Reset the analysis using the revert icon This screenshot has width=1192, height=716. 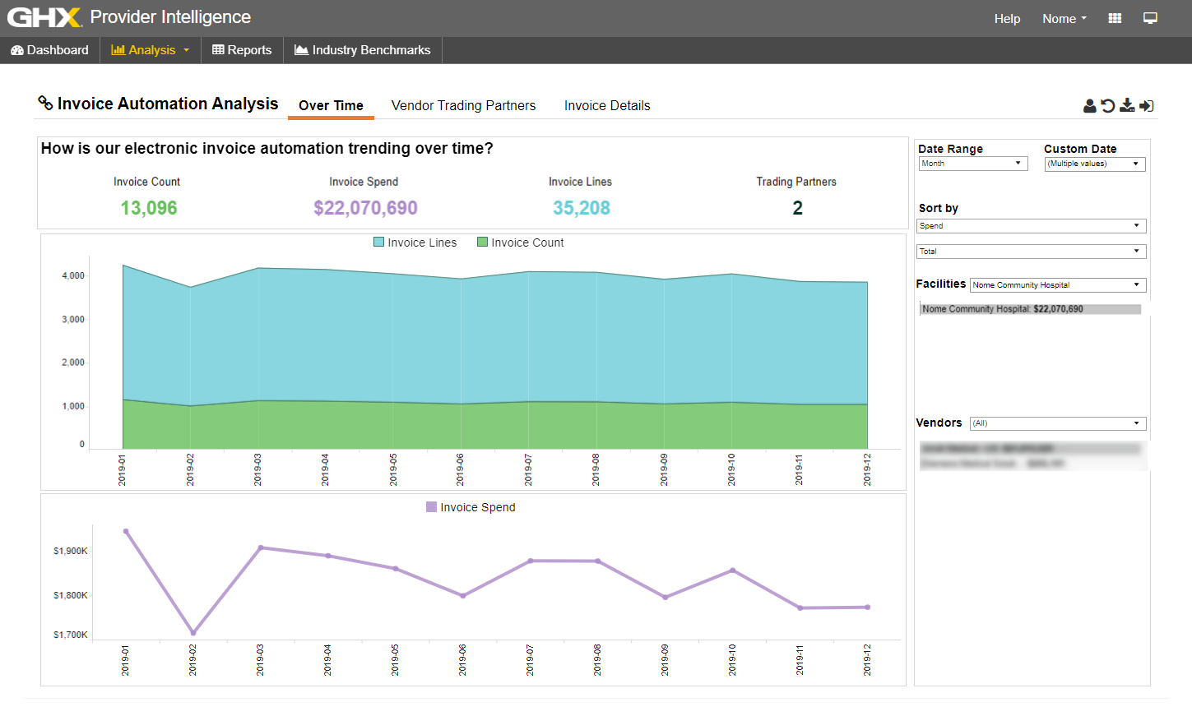click(1107, 105)
